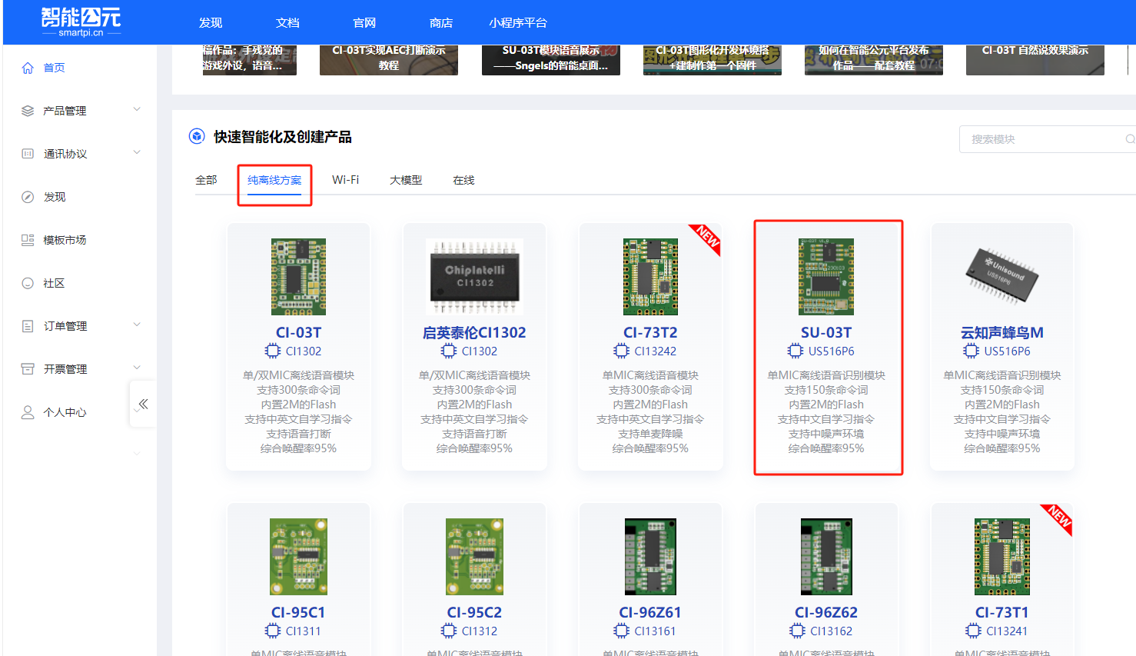The height and width of the screenshot is (656, 1136).
Task: Switch to the 大模型 tab
Action: pyautogui.click(x=406, y=180)
